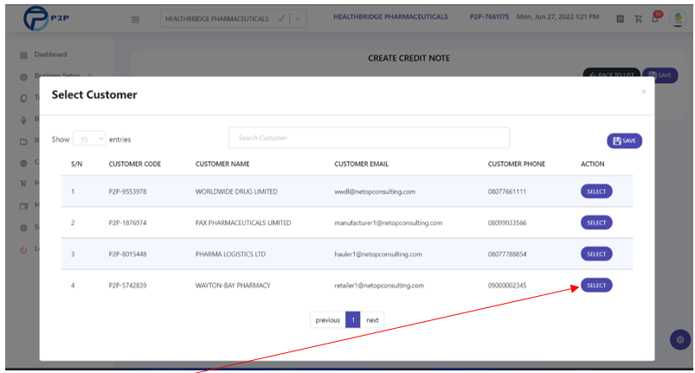Screen dimensions: 695x373
Task: Click email hauler1@netopconsulting.com
Action: [x=378, y=254]
